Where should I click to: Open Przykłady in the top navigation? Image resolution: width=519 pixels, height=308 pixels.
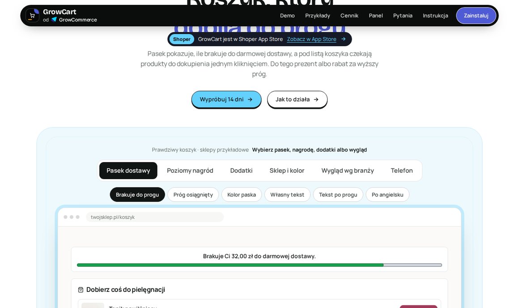click(317, 16)
